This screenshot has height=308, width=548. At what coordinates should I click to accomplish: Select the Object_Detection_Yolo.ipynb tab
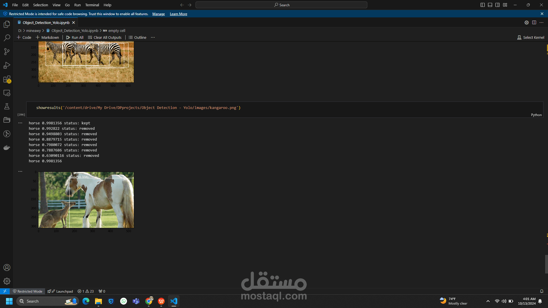pyautogui.click(x=46, y=23)
